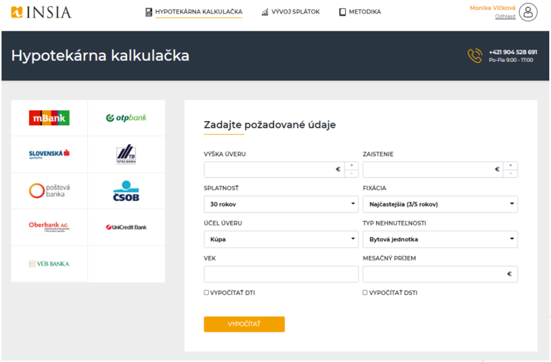Click into the Zaistenie field

[x=433, y=169]
